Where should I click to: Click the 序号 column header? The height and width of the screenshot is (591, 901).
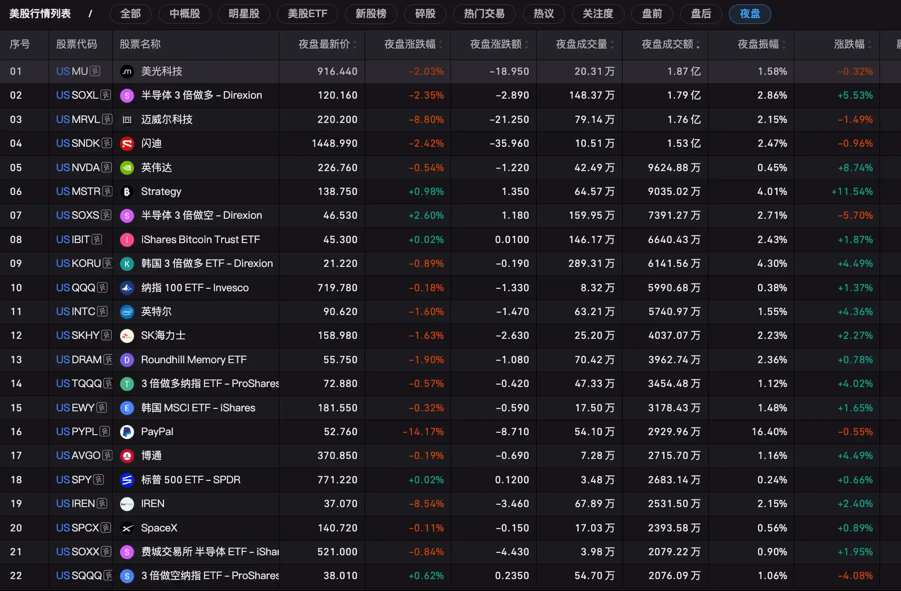coord(20,44)
